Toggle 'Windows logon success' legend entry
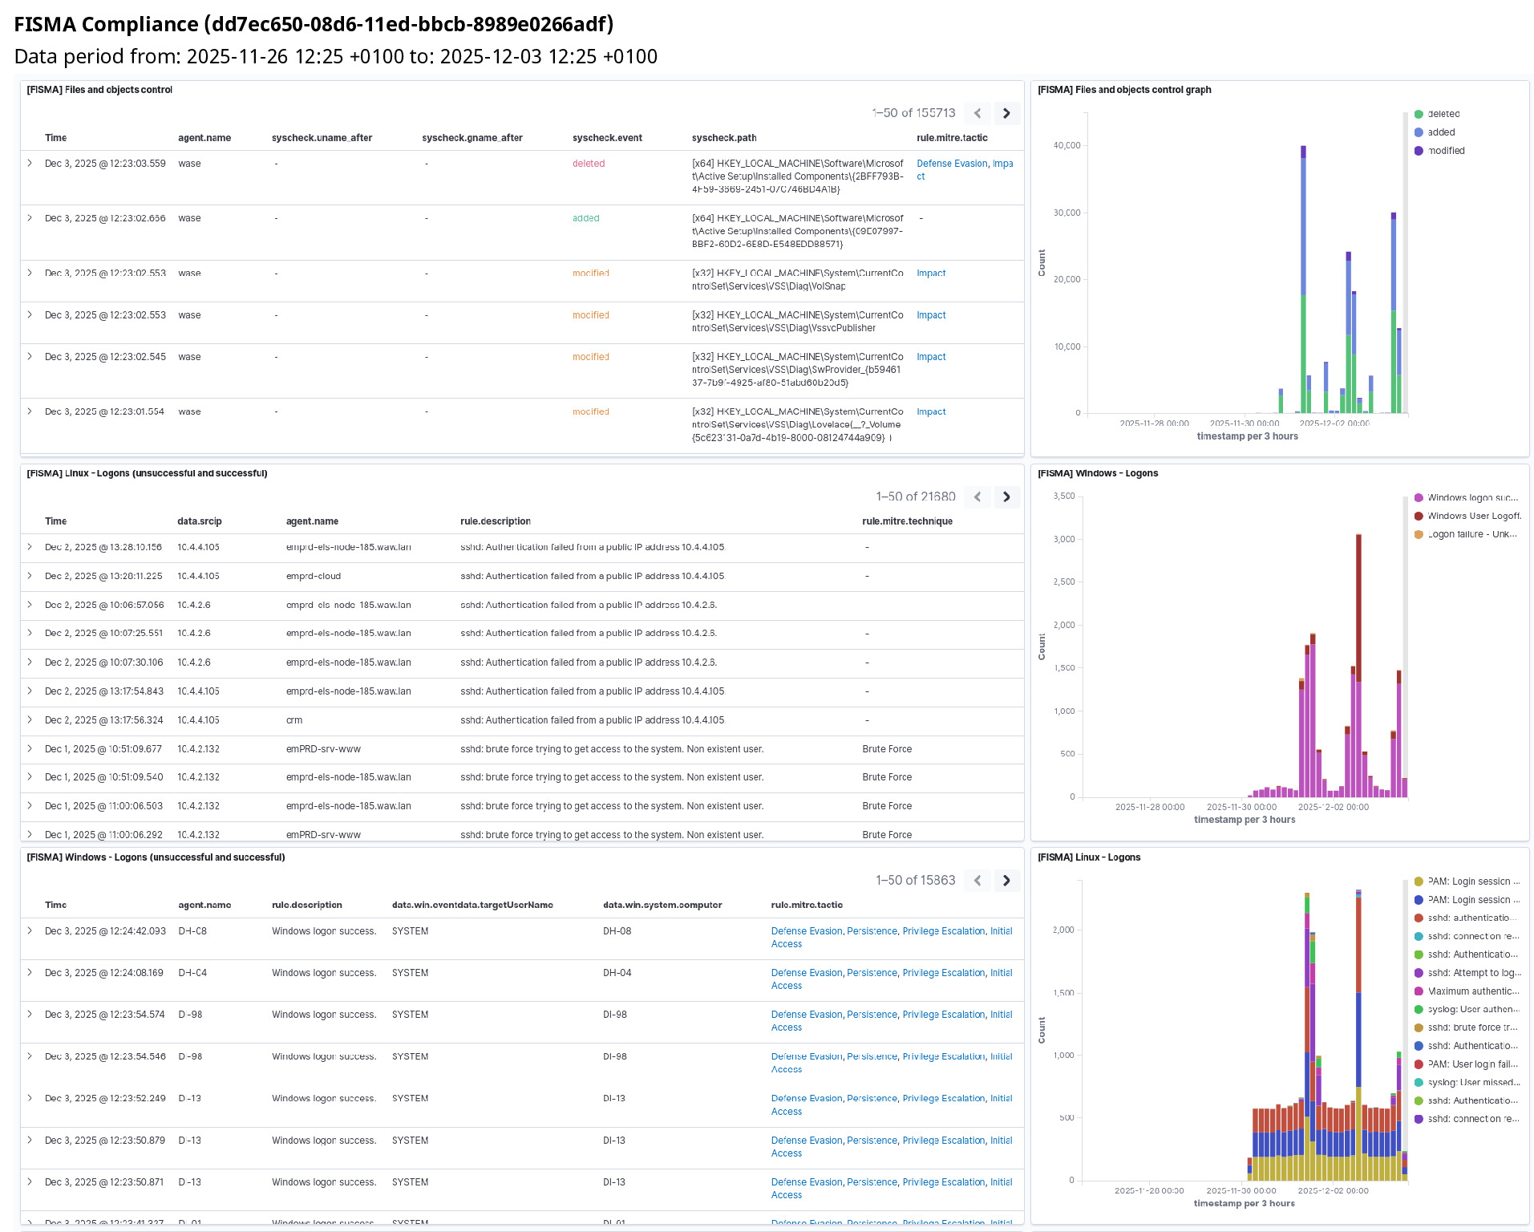 pyautogui.click(x=1471, y=498)
